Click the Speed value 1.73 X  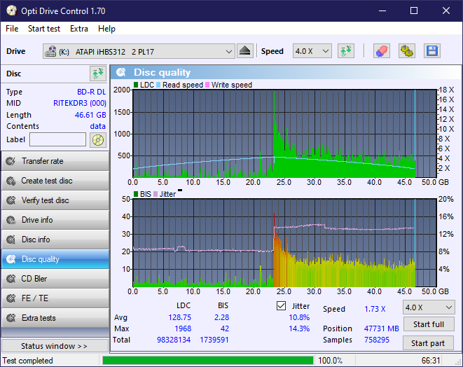[x=375, y=309]
